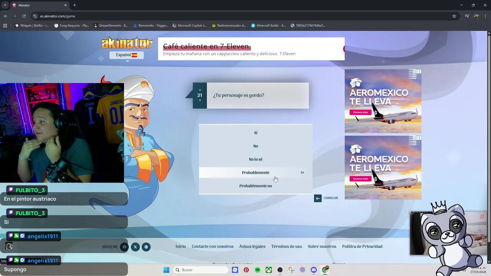The image size is (491, 276).
Task: Pick the "Probablemente no" answer
Action: [255, 186]
